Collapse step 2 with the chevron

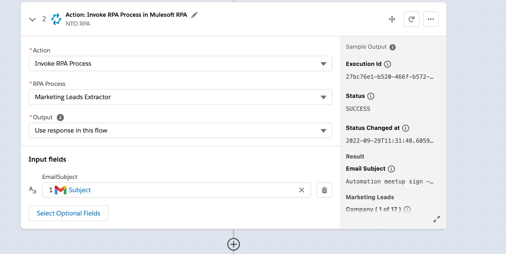32,19
